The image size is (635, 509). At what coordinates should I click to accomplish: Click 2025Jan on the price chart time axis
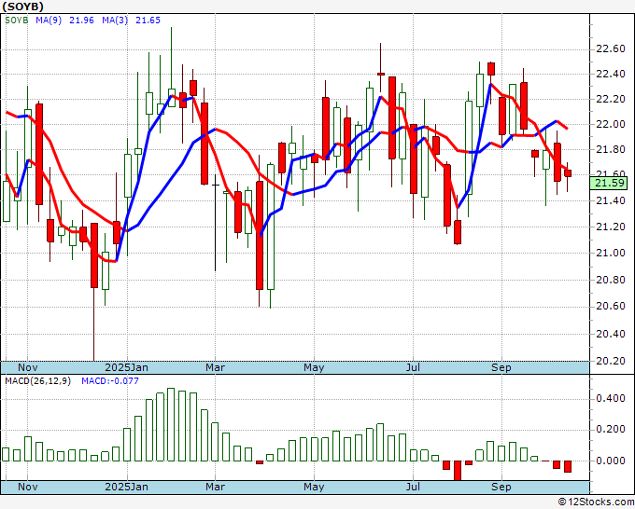[126, 367]
